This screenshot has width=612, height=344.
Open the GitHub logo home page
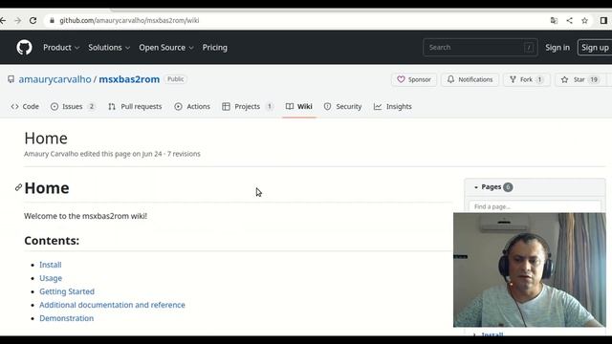[24, 48]
